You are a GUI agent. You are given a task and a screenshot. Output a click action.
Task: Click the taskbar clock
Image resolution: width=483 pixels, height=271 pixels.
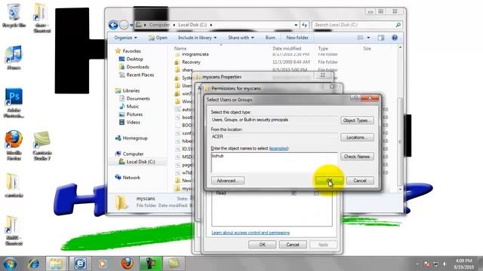click(463, 264)
